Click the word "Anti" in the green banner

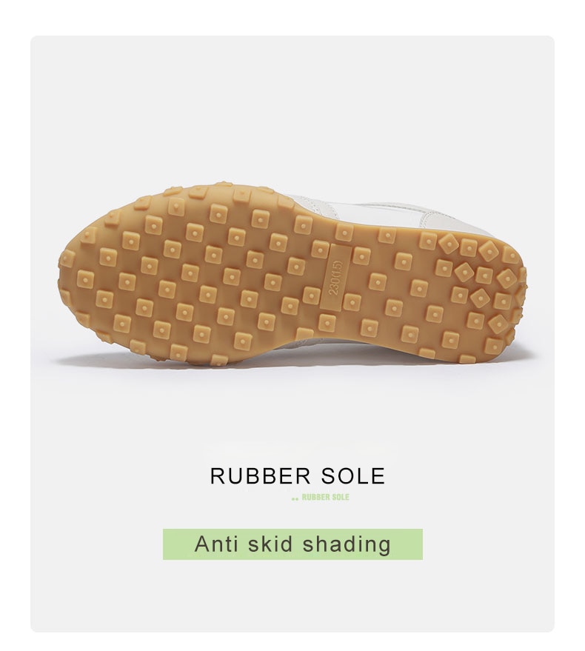click(x=218, y=544)
